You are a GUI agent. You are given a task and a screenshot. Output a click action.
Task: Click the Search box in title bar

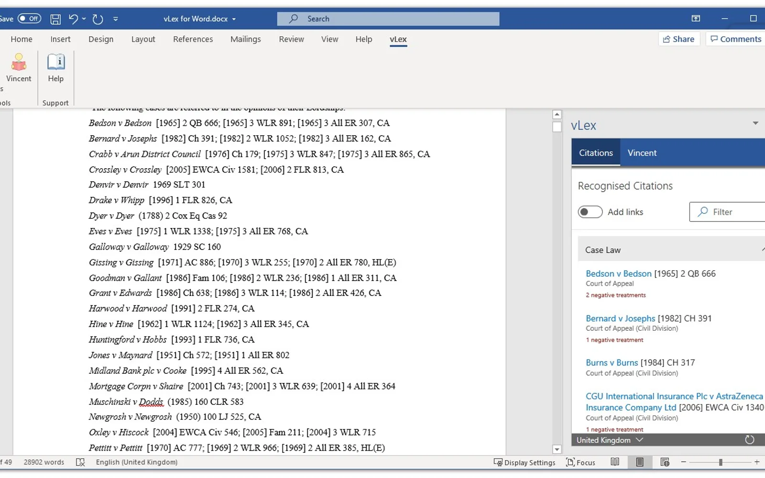[388, 19]
